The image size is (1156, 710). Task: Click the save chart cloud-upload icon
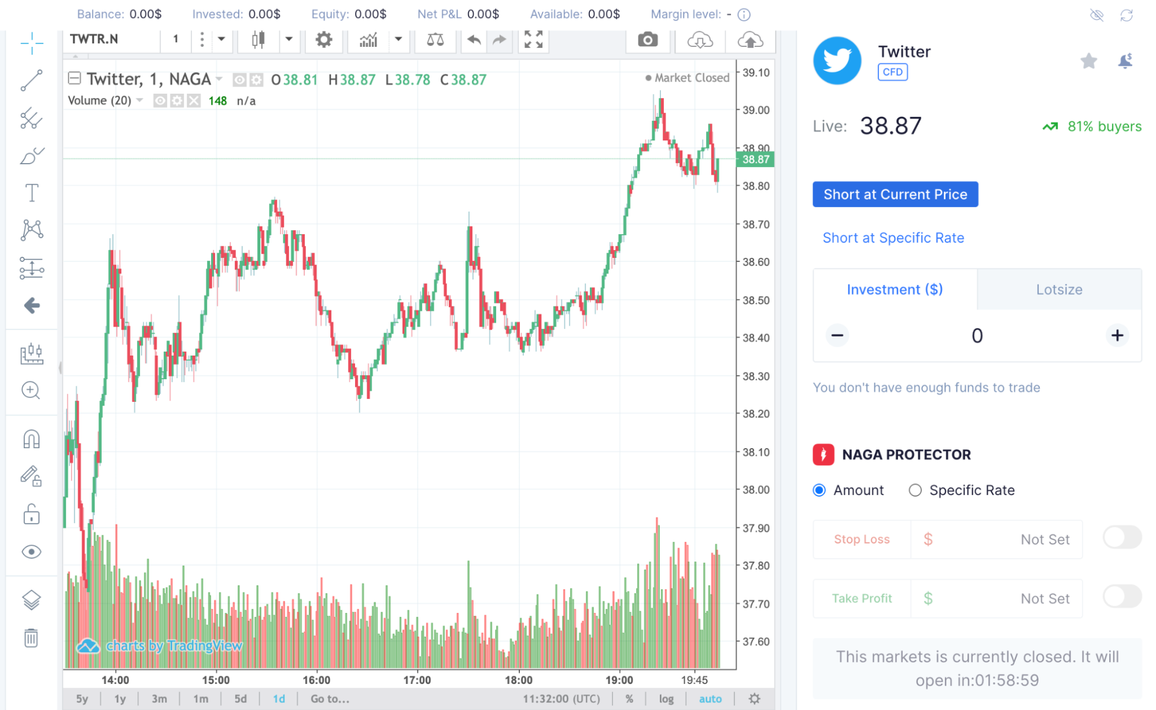750,39
